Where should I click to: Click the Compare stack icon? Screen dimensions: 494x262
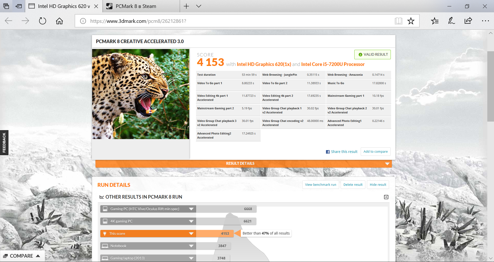tap(5, 256)
